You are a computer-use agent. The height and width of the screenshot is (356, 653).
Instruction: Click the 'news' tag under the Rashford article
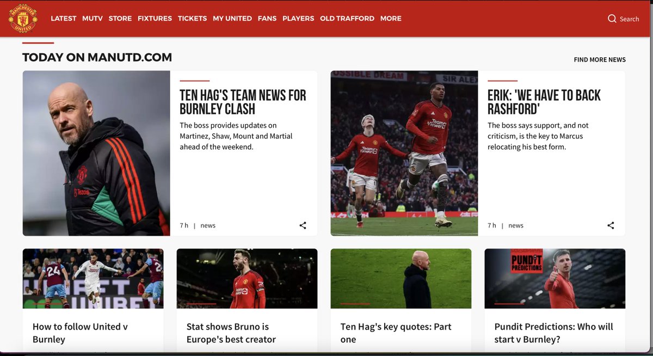[x=516, y=225]
